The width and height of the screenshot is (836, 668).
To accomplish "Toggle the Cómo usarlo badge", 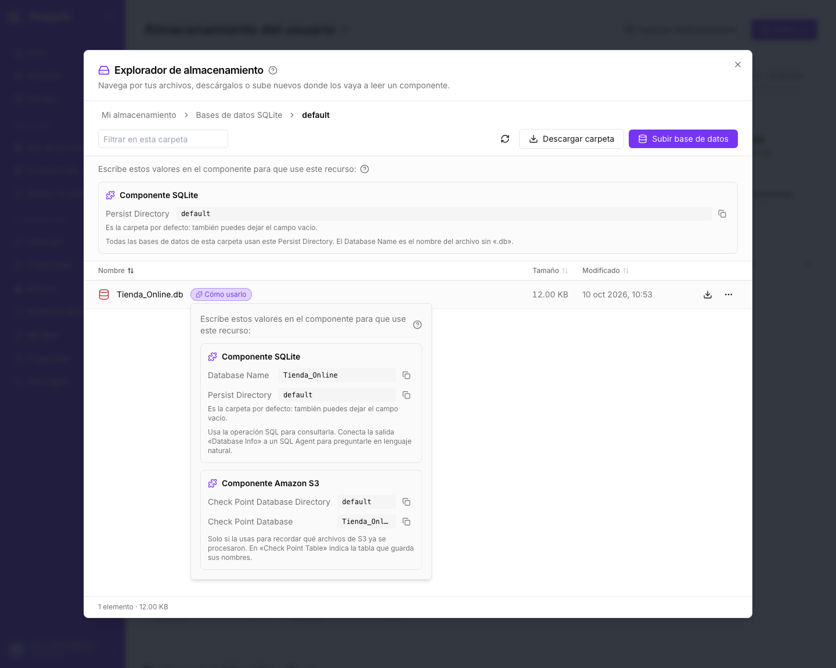I will 221,295.
